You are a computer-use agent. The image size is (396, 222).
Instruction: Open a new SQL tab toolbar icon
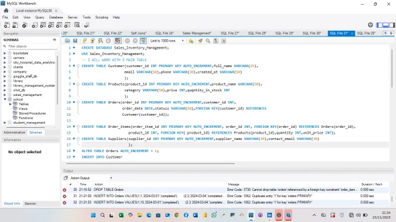pyautogui.click(x=7, y=25)
